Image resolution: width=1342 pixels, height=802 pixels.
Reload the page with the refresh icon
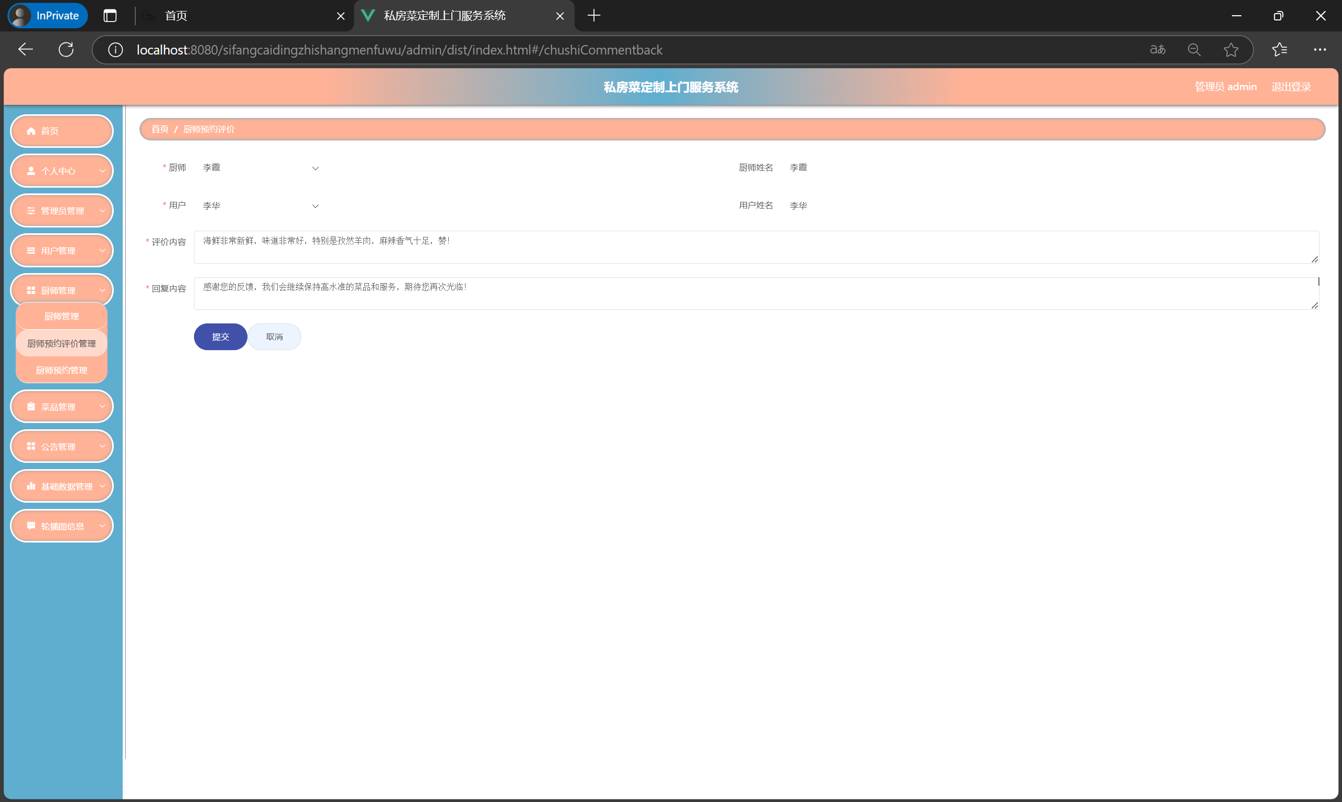(x=66, y=50)
